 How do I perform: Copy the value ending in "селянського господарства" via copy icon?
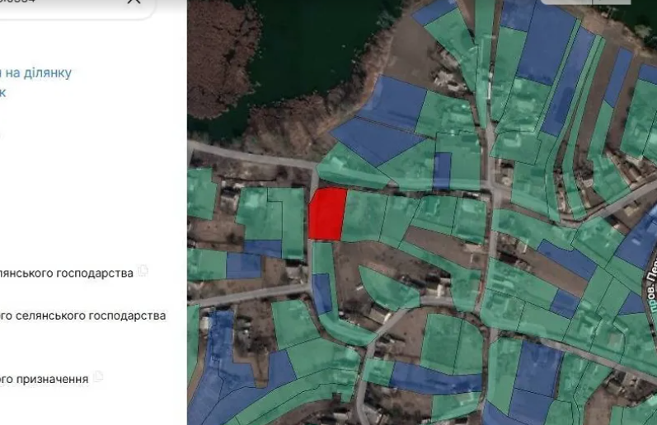[x=143, y=271]
